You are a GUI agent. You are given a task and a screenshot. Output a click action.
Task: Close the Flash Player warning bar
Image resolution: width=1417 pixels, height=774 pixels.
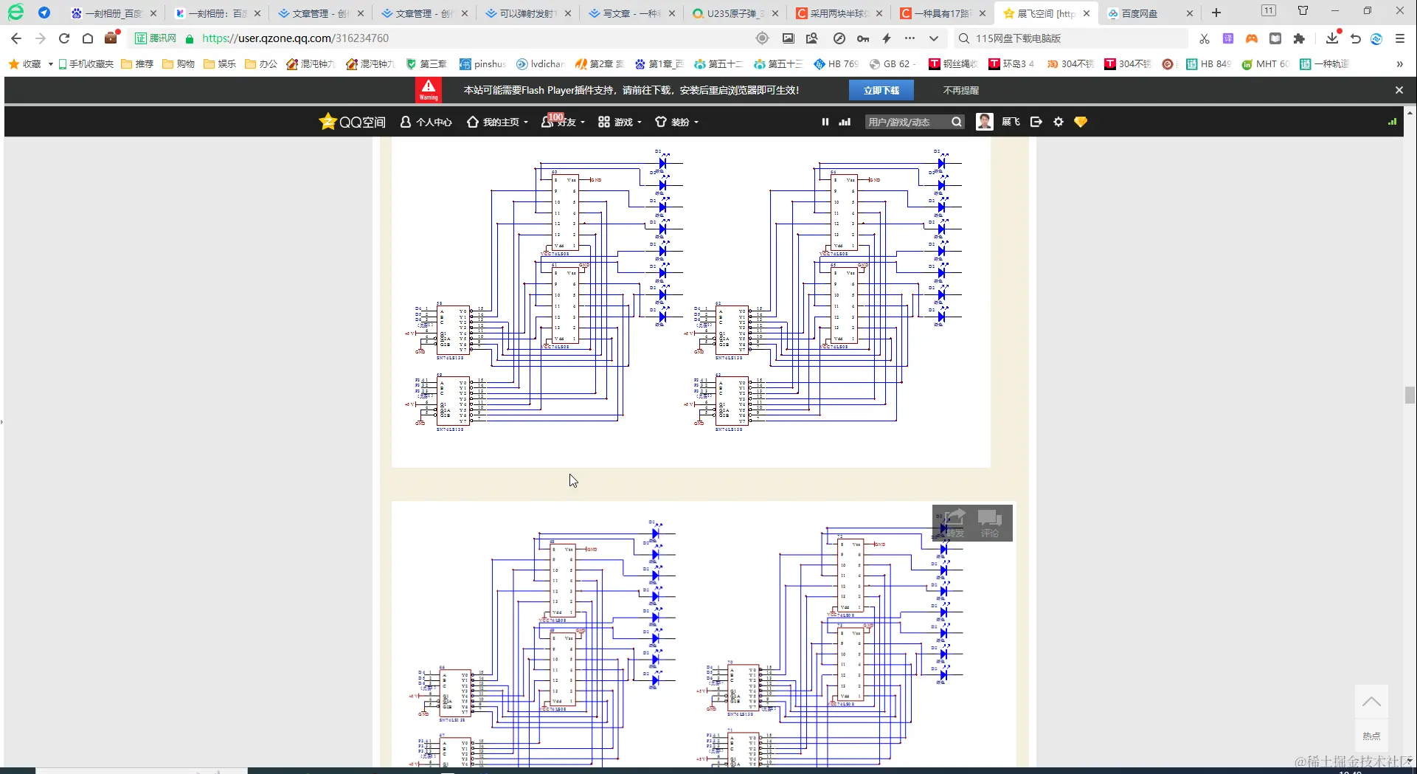1399,90
